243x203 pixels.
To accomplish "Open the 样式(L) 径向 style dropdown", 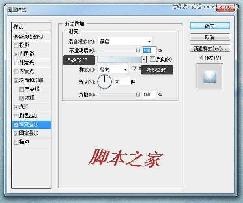I will (113, 70).
